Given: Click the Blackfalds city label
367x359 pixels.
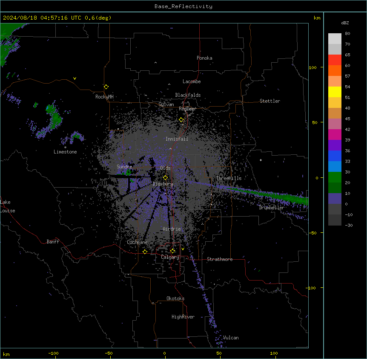Looking at the screenshot, I should (x=188, y=95).
